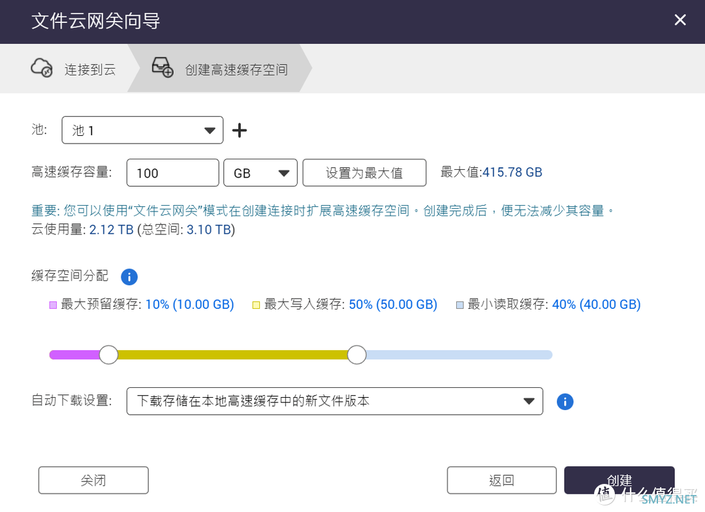Expand the auto download settings dropdown
Image resolution: width=705 pixels, height=512 pixels.
coord(335,401)
